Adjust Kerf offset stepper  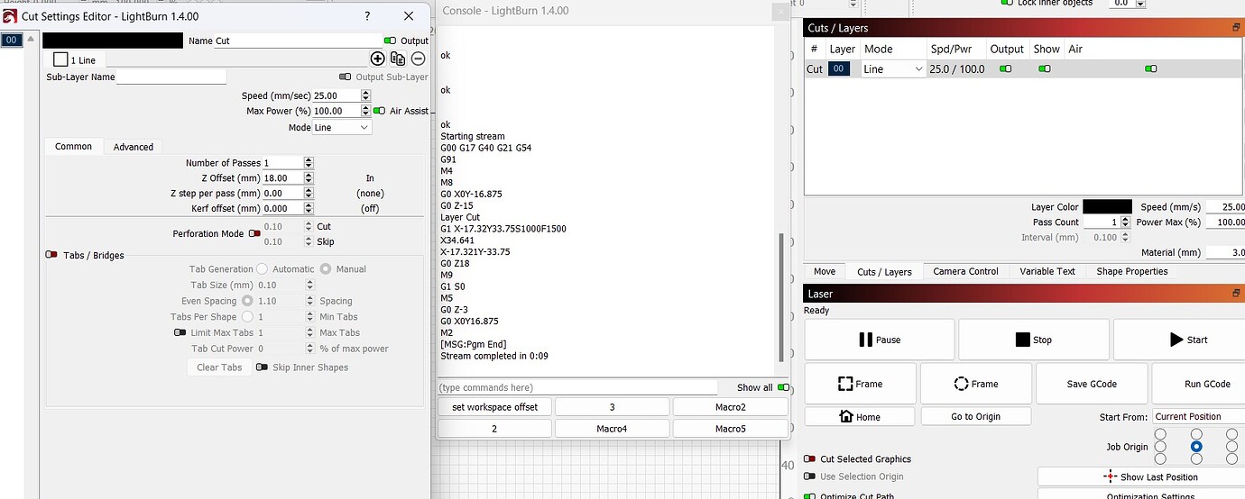(x=309, y=208)
